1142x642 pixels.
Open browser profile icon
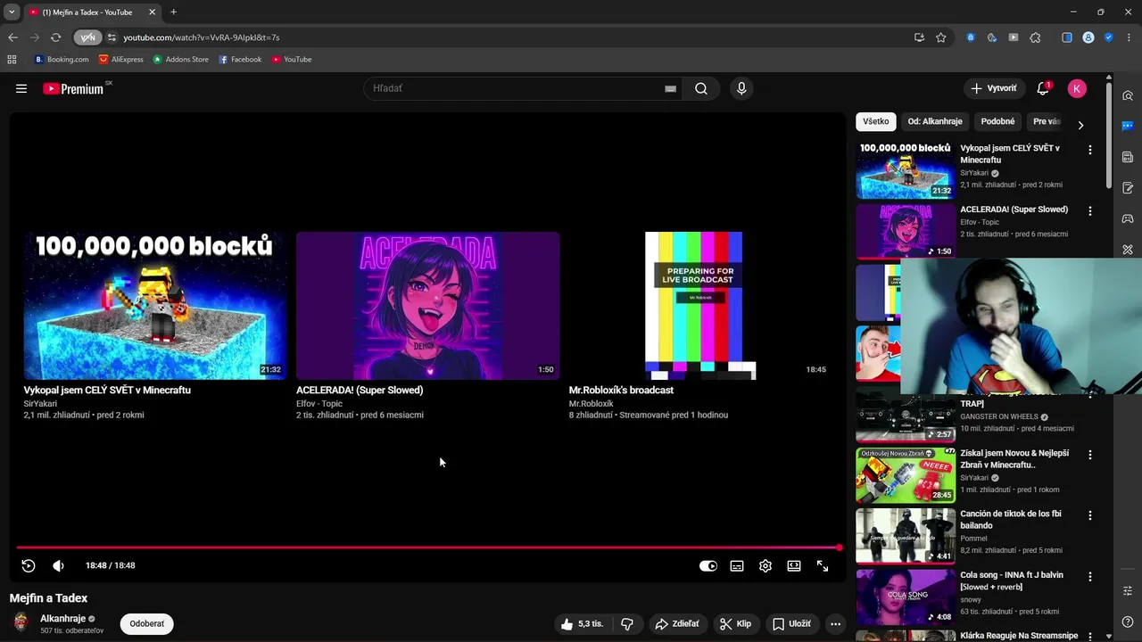1088,37
